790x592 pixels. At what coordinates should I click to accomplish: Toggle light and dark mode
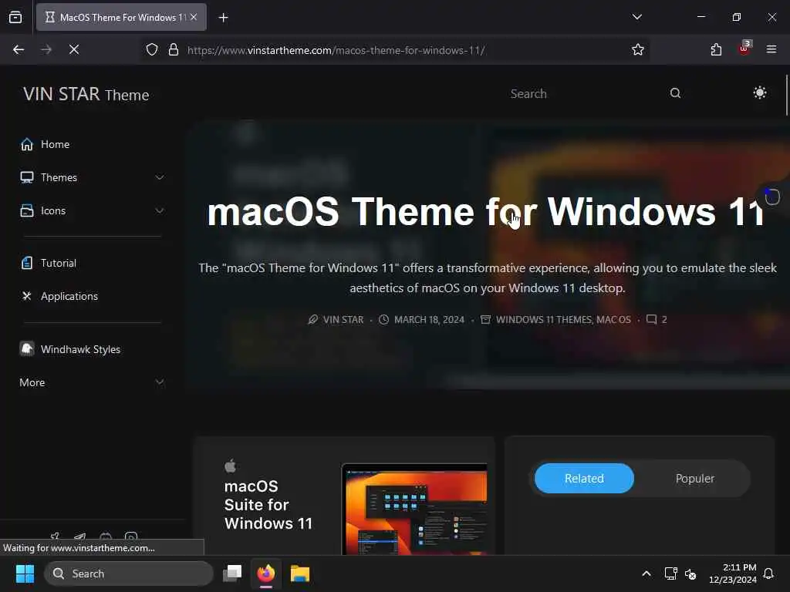[x=760, y=92]
